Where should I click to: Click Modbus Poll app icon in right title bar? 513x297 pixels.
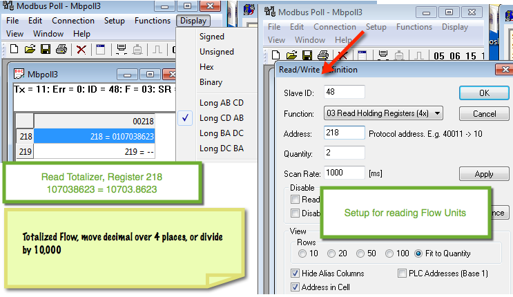coord(270,12)
